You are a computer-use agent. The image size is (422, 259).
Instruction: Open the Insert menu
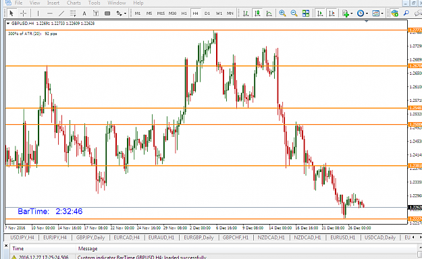point(53,3)
